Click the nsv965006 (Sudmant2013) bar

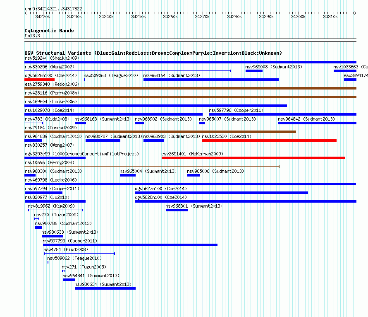click(x=194, y=175)
